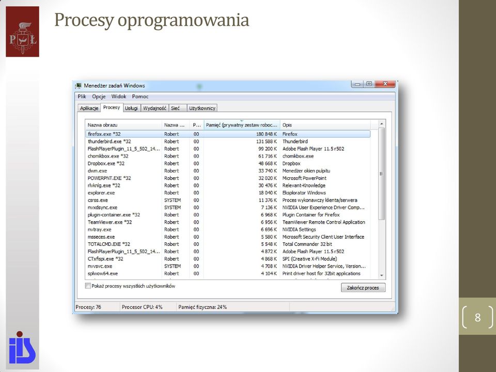
Task: Select the TeamViewer.exe *32 process
Action: click(228, 222)
